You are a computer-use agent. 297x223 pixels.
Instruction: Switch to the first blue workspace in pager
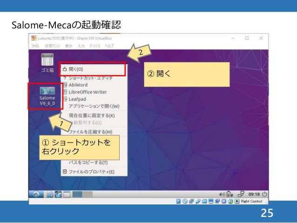click(77, 195)
